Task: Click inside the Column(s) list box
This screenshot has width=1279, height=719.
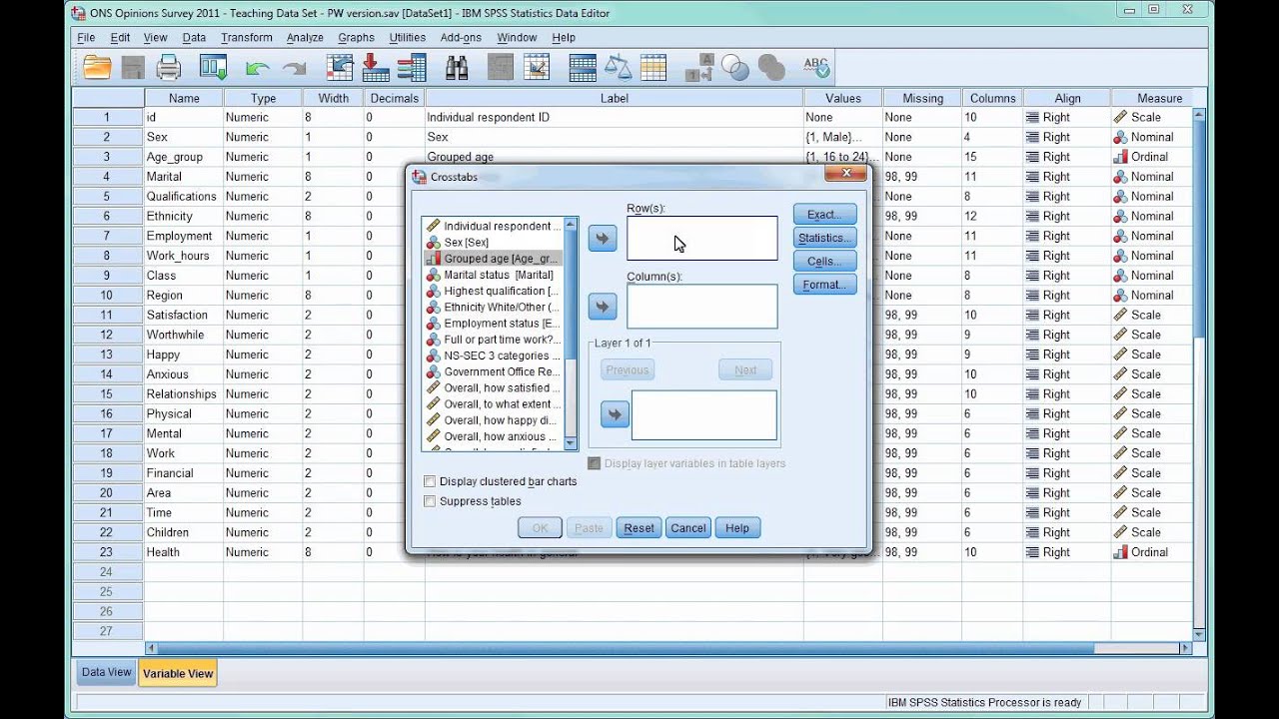Action: point(702,307)
